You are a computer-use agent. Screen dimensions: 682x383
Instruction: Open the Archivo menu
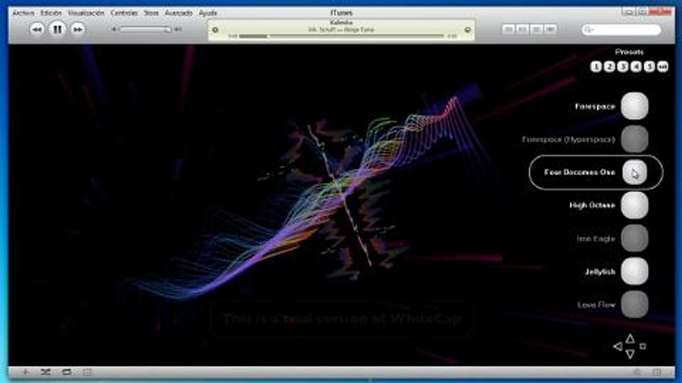click(23, 13)
